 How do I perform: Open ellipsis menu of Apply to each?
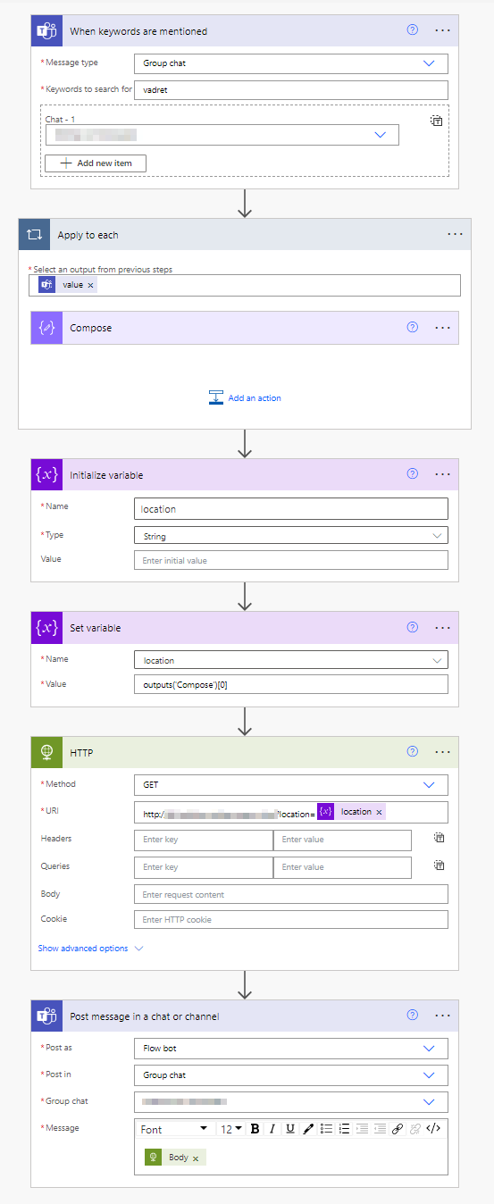[x=456, y=235]
